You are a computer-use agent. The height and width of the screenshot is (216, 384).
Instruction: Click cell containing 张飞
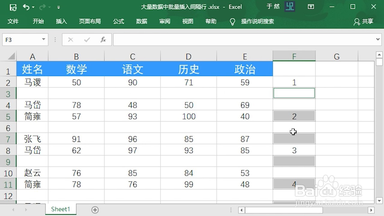point(32,139)
